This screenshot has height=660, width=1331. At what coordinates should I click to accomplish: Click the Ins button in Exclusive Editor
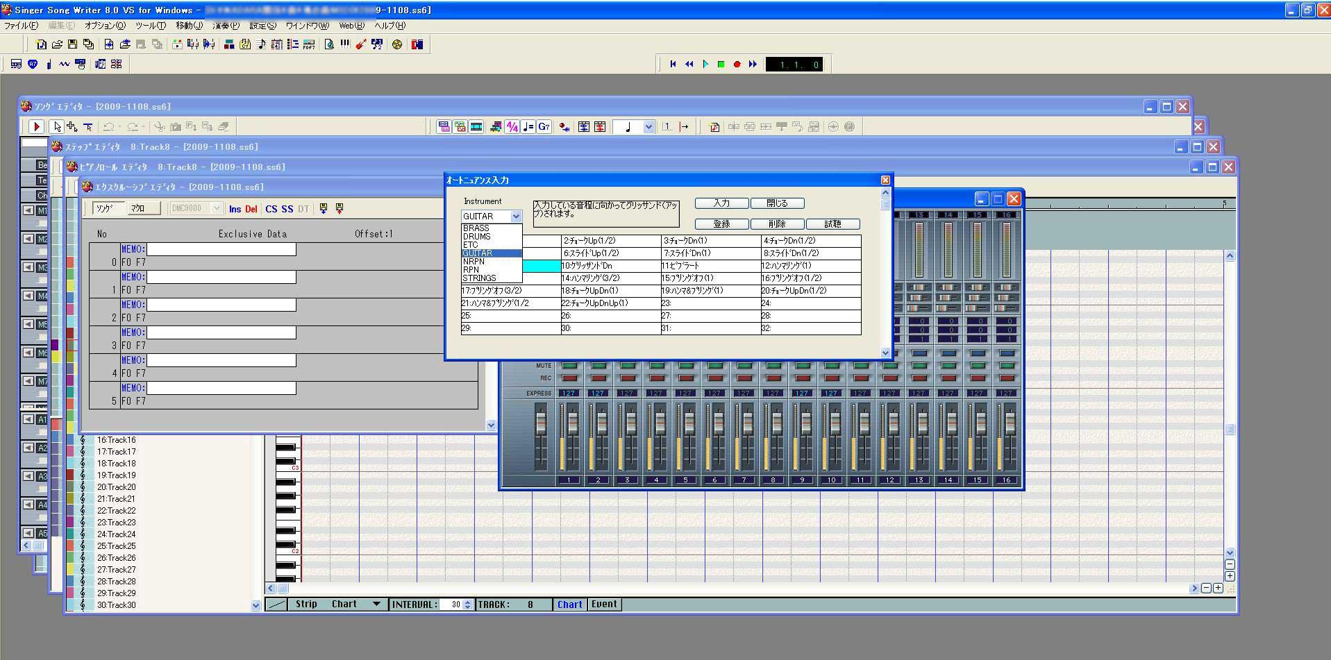[x=235, y=209]
